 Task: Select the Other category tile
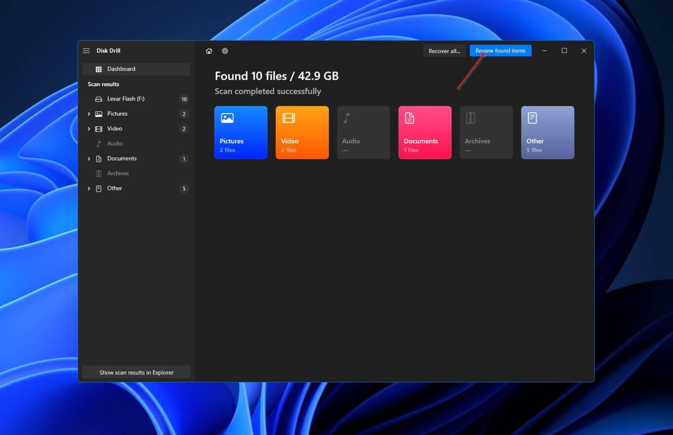click(547, 132)
